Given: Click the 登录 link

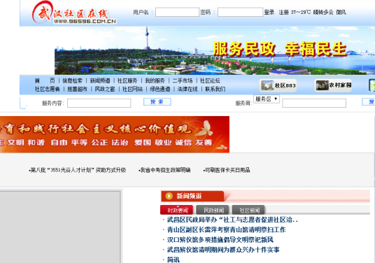Looking at the screenshot, I should point(269,12).
